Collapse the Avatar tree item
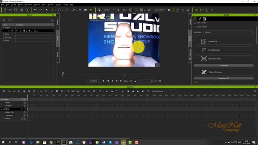258x145 pixels. [4, 28]
